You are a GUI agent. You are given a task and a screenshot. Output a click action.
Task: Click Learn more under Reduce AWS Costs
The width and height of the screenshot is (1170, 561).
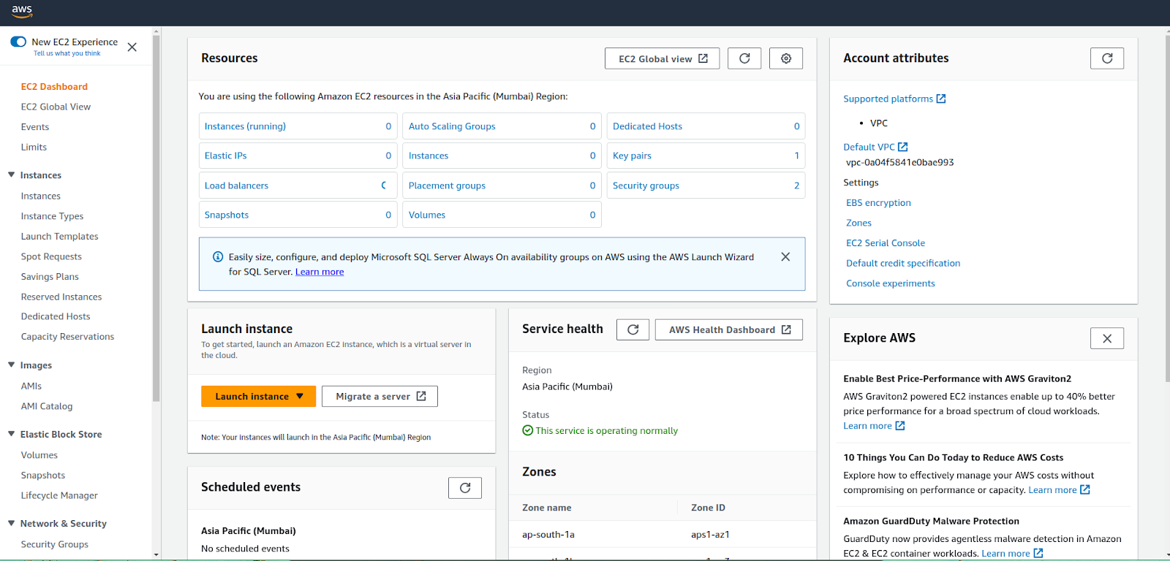point(1059,490)
